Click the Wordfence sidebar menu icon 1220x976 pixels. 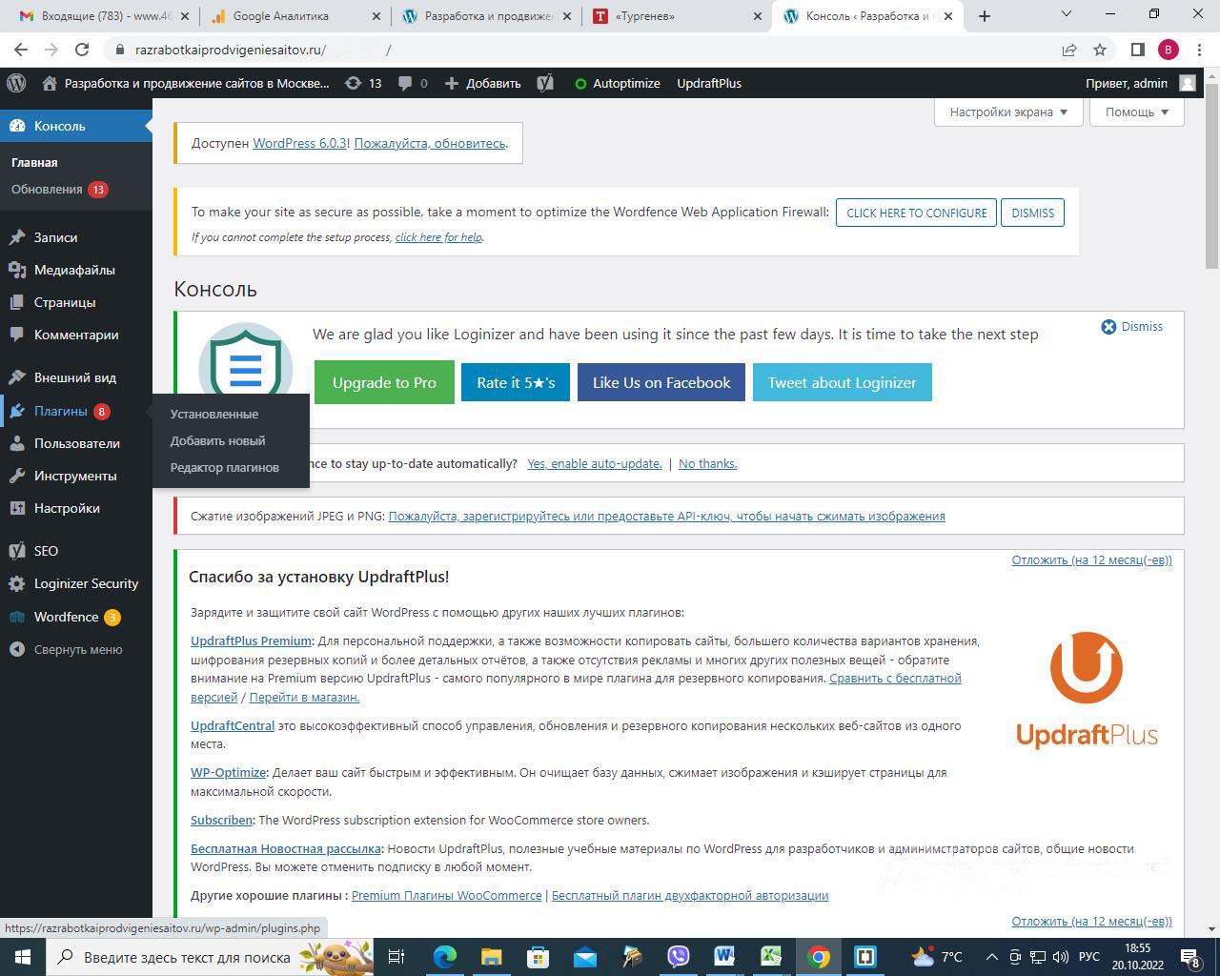pyautogui.click(x=17, y=617)
